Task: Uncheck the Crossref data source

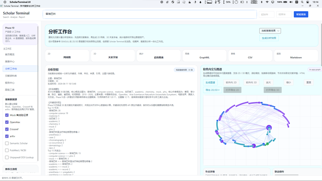Action: [7, 129]
